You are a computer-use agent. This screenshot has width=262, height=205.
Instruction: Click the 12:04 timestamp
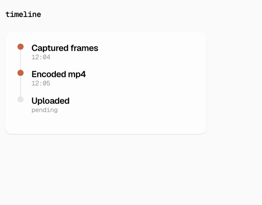(41, 57)
